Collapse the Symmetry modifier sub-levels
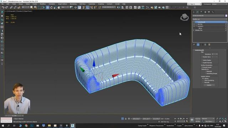 (x=196, y=26)
